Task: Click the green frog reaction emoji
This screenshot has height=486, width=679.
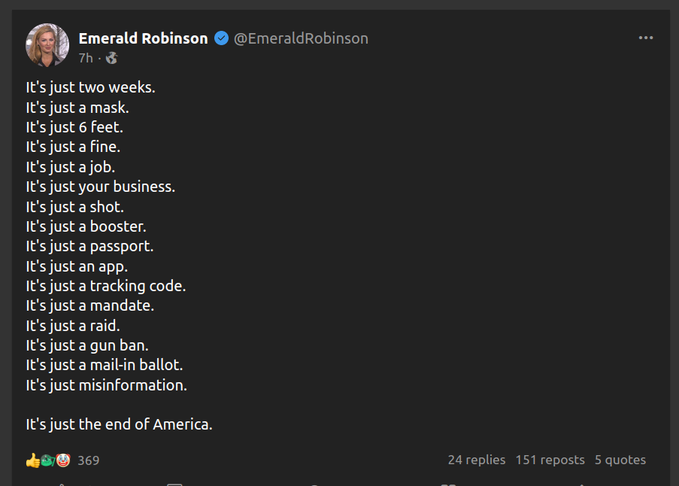Action: (x=47, y=460)
